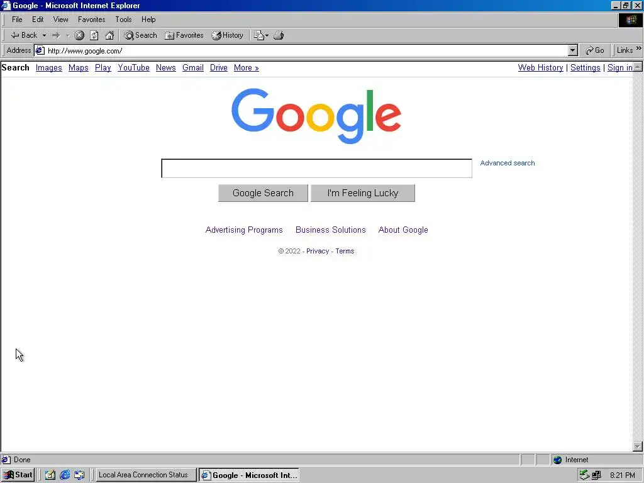Click the Go button next to address bar

595,50
